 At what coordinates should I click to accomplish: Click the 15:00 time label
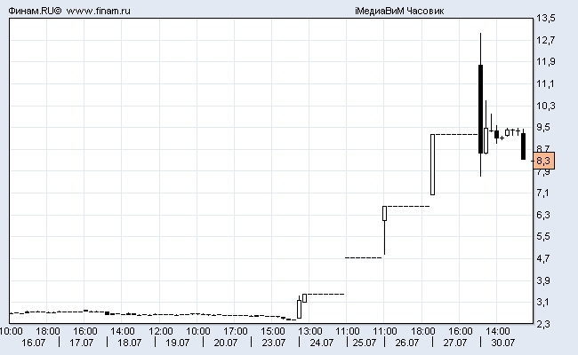point(273,331)
